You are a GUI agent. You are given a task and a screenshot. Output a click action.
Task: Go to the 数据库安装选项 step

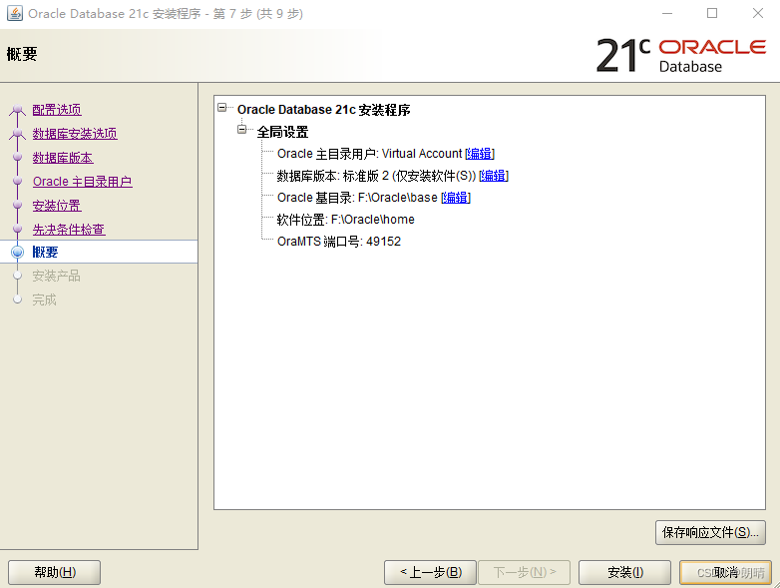[x=75, y=134]
